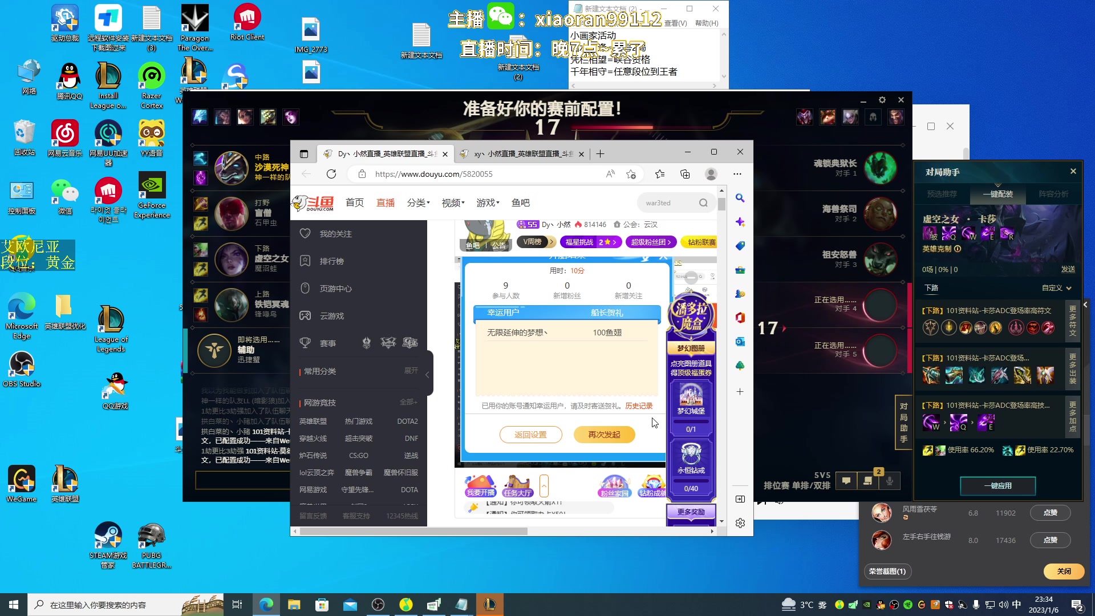Open Riot Client desktop shortcut
Viewport: 1095px width, 616px height.
click(x=247, y=23)
